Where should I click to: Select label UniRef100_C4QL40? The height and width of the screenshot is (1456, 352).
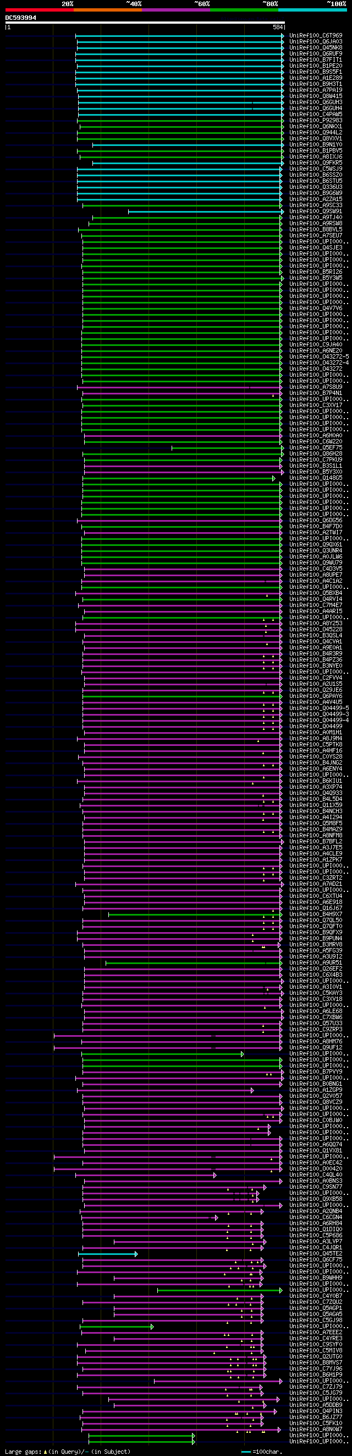[x=316, y=1174]
